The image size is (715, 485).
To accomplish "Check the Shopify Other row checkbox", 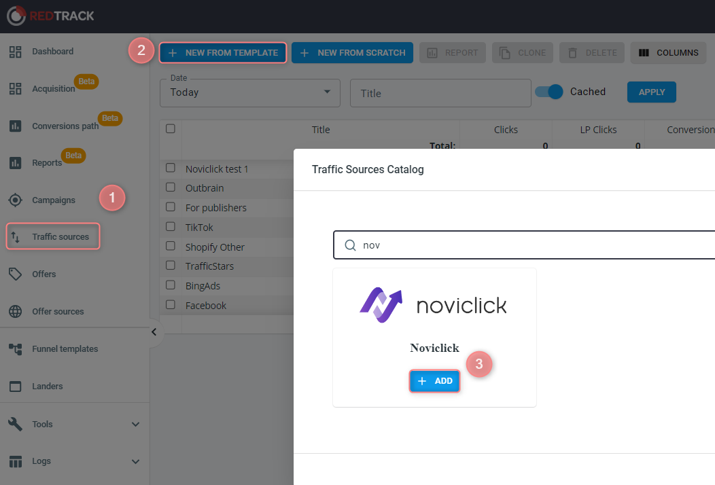I will [x=171, y=246].
